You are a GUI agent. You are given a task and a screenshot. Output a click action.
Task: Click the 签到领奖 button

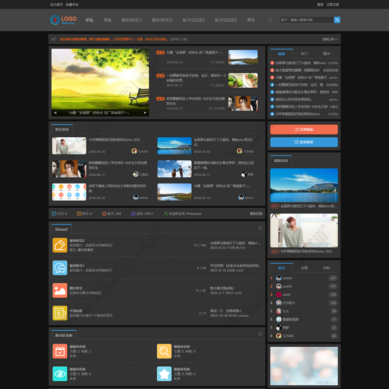(304, 142)
